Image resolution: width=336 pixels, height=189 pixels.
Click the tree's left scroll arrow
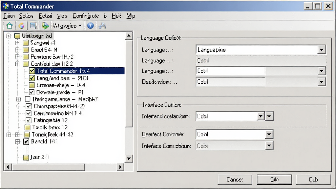tap(8, 167)
